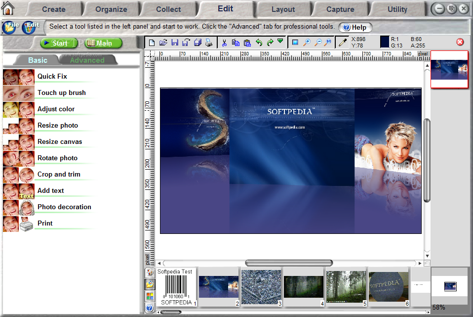Click the canvas vertical scrollbar thumb
This screenshot has height=317, width=473.
[427, 160]
